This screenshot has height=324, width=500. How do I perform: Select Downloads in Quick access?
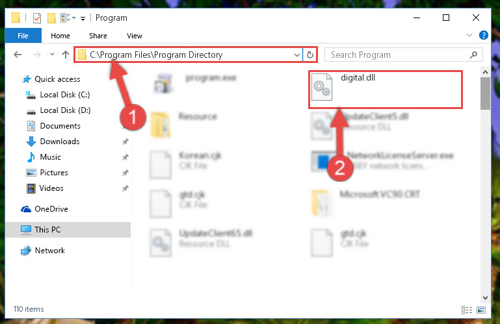[60, 142]
